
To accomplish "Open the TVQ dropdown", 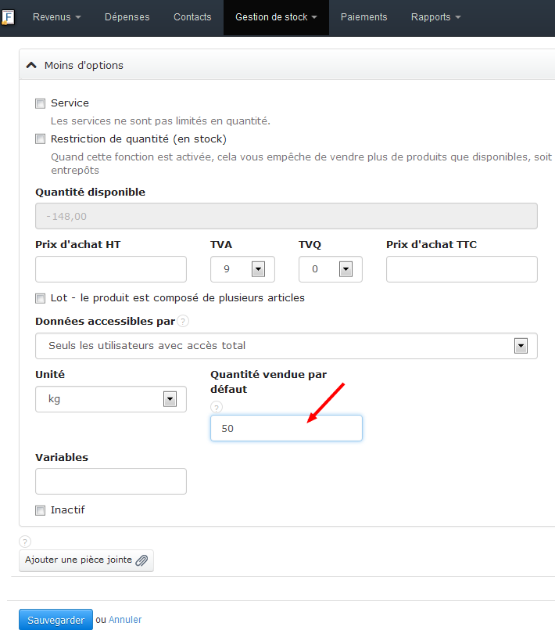I will [345, 268].
